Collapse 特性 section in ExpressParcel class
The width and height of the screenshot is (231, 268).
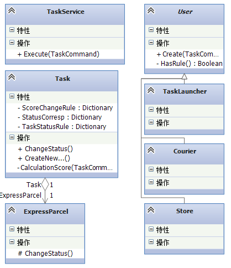tap(12, 229)
